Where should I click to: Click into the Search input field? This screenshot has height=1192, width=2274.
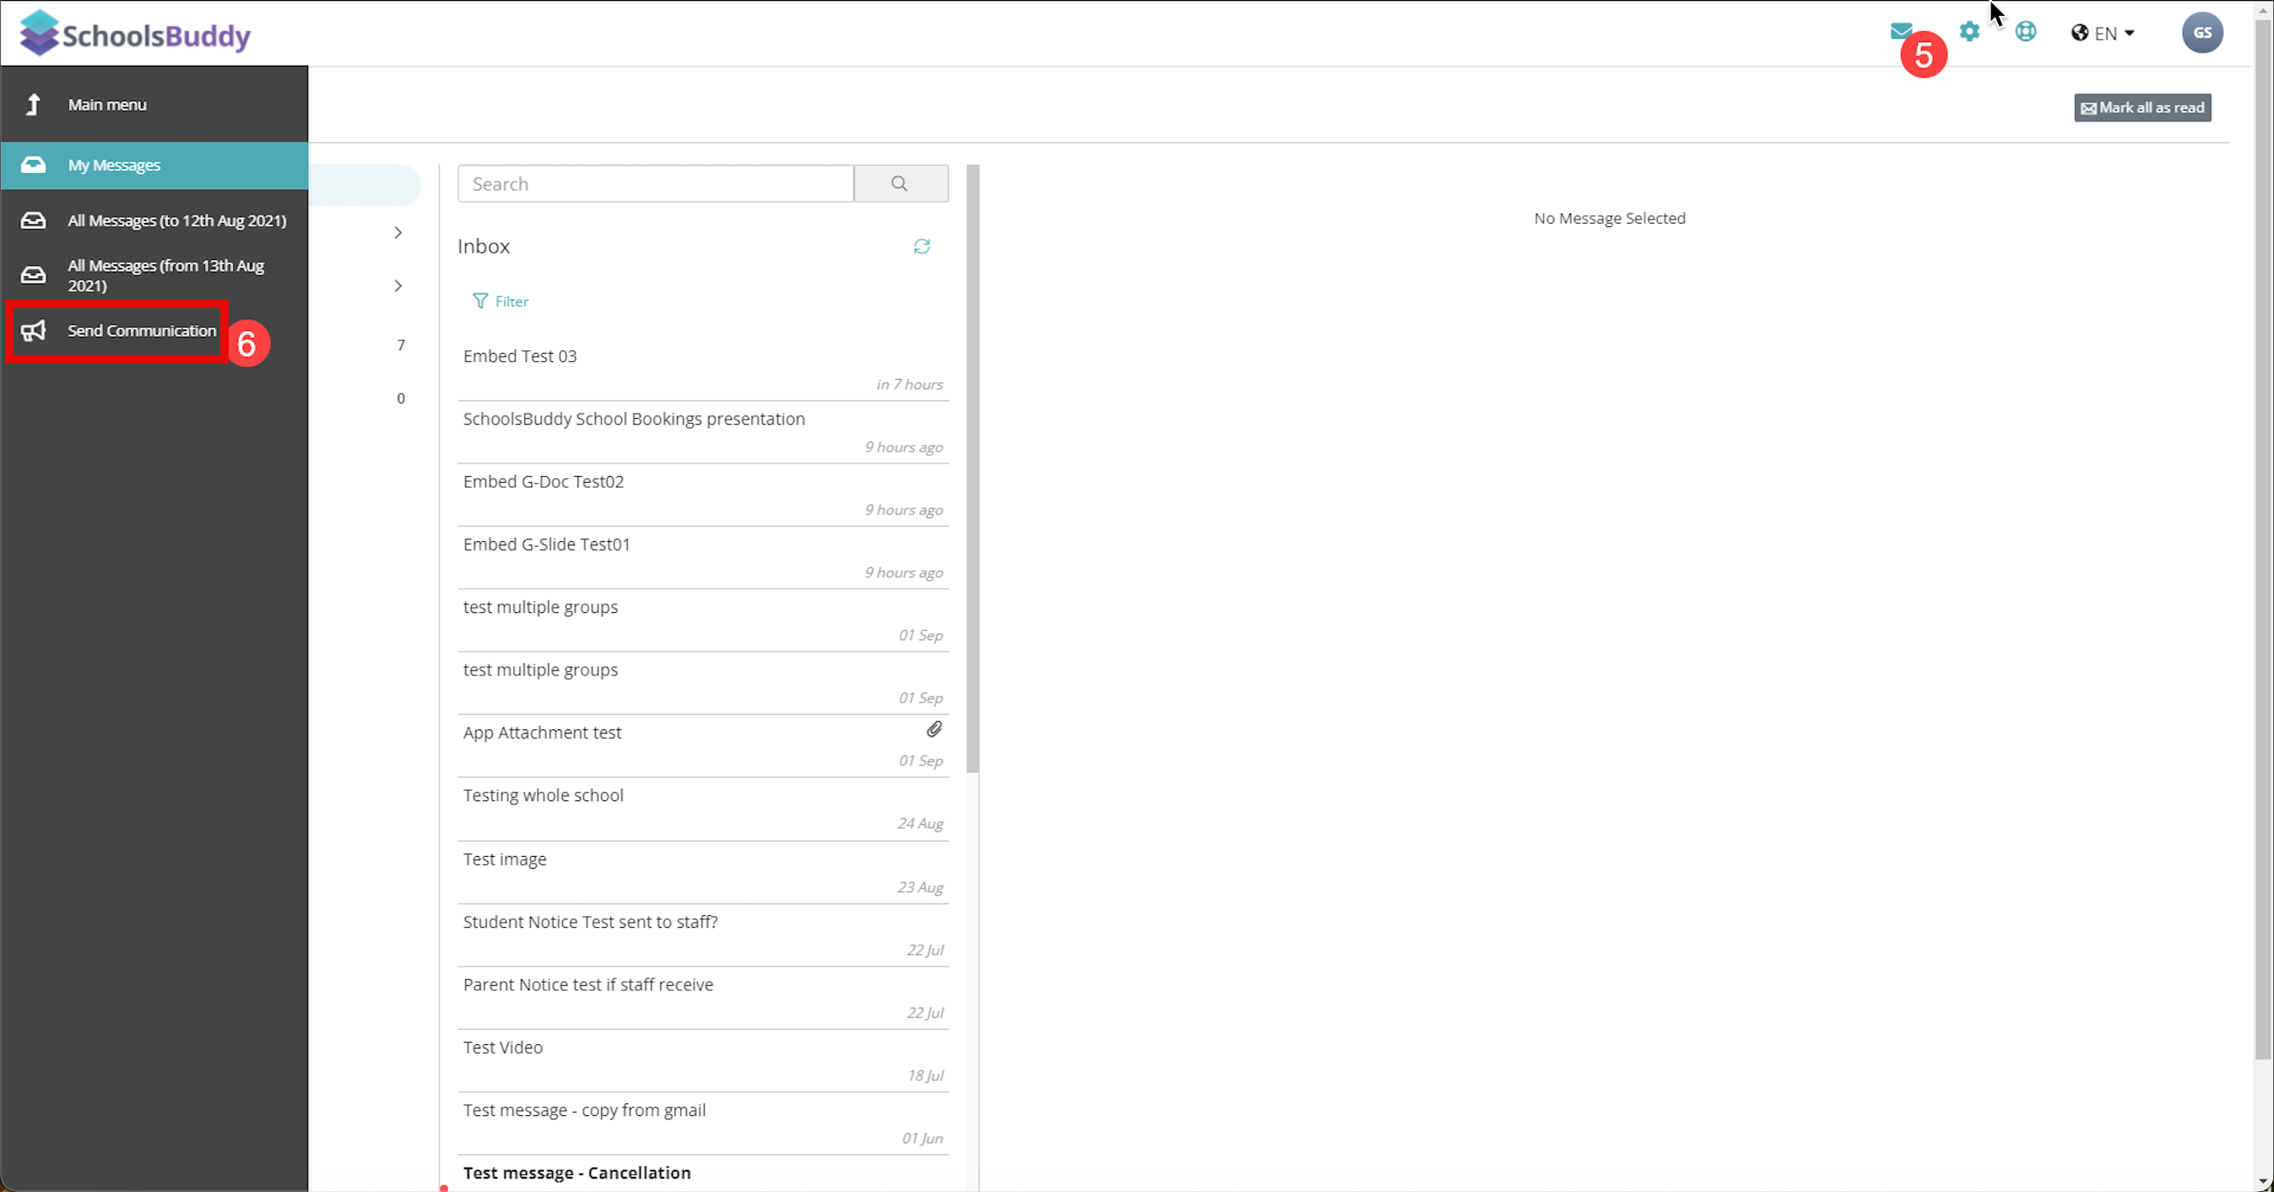click(655, 184)
